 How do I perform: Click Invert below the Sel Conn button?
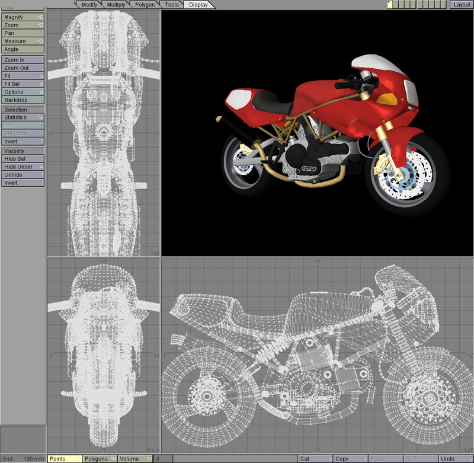click(23, 141)
